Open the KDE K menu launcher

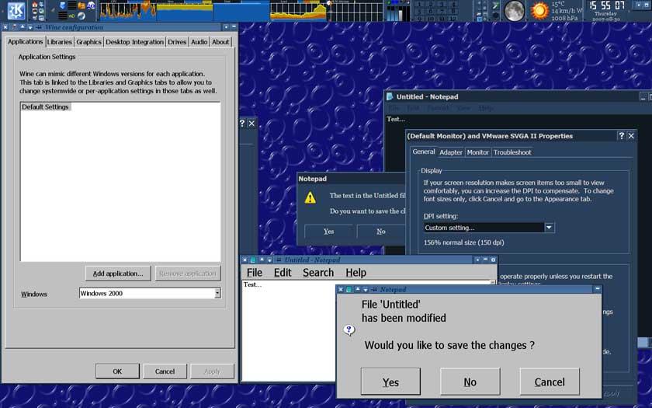point(16,10)
